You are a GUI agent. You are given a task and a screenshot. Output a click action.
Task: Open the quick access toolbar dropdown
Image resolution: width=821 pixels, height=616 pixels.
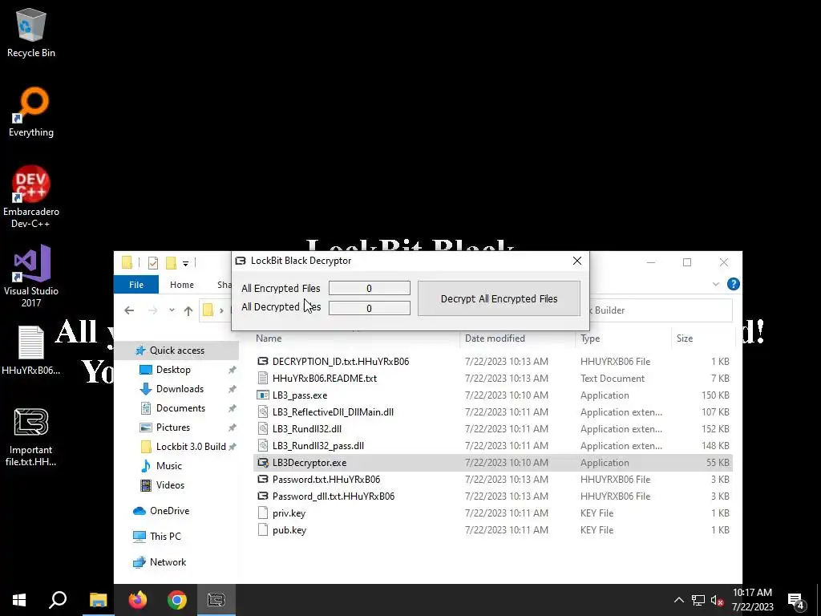click(x=185, y=263)
